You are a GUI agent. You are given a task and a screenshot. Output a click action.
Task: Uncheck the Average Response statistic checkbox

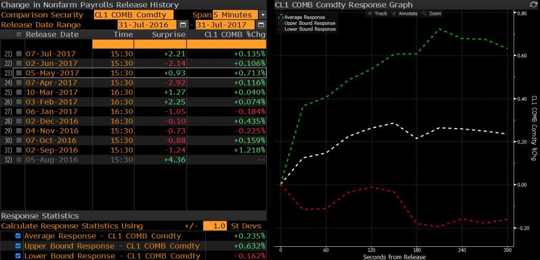(x=18, y=236)
